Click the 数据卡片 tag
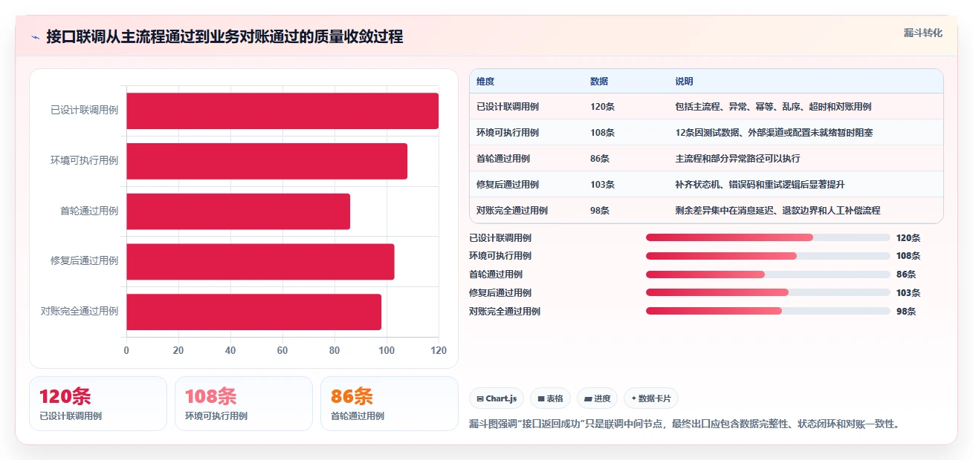The height and width of the screenshot is (460, 973). (651, 399)
